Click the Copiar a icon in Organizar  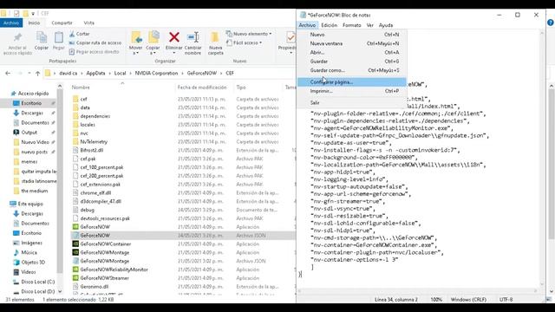pos(153,37)
